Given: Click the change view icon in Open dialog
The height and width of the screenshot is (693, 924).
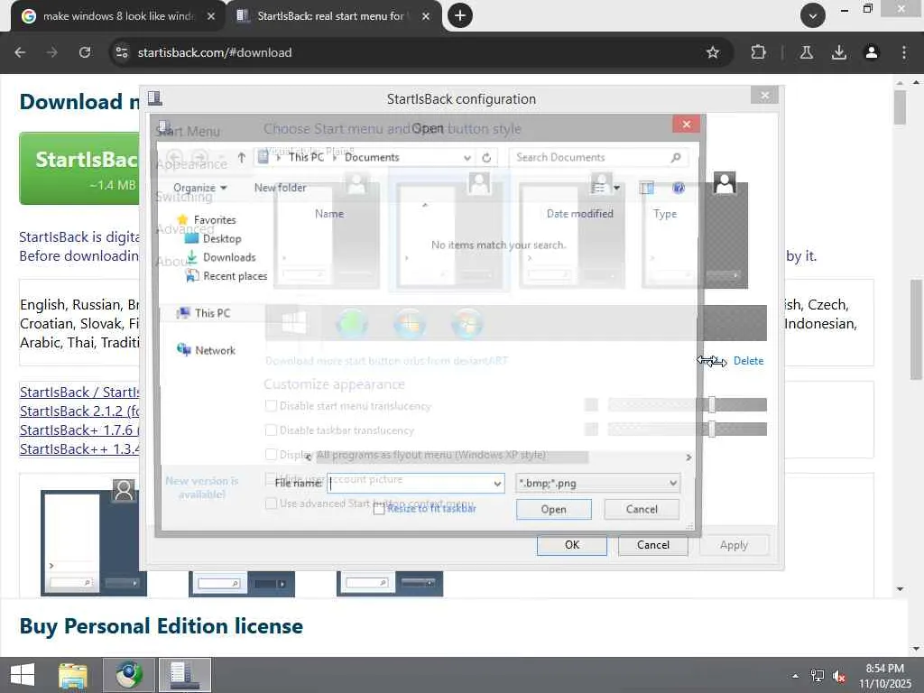Looking at the screenshot, I should [599, 188].
